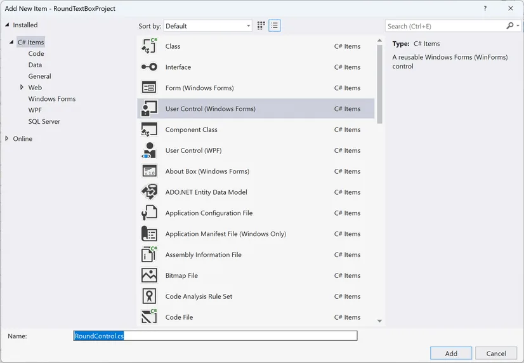Expand the Web tree node
Screen dimensions: 524x363
[x=22, y=87]
